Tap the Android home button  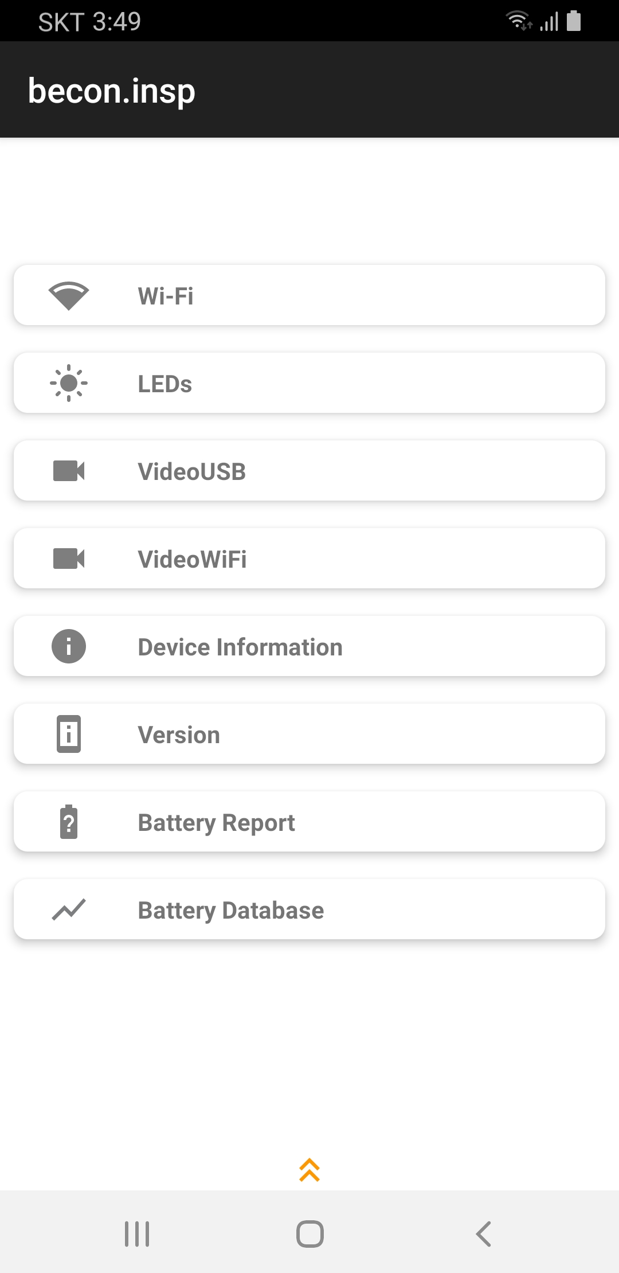pyautogui.click(x=310, y=1233)
